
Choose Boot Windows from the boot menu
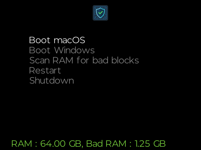point(62,50)
